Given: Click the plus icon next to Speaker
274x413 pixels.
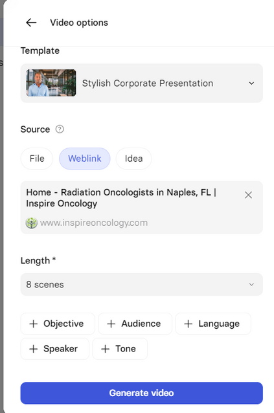Looking at the screenshot, I should (34, 349).
